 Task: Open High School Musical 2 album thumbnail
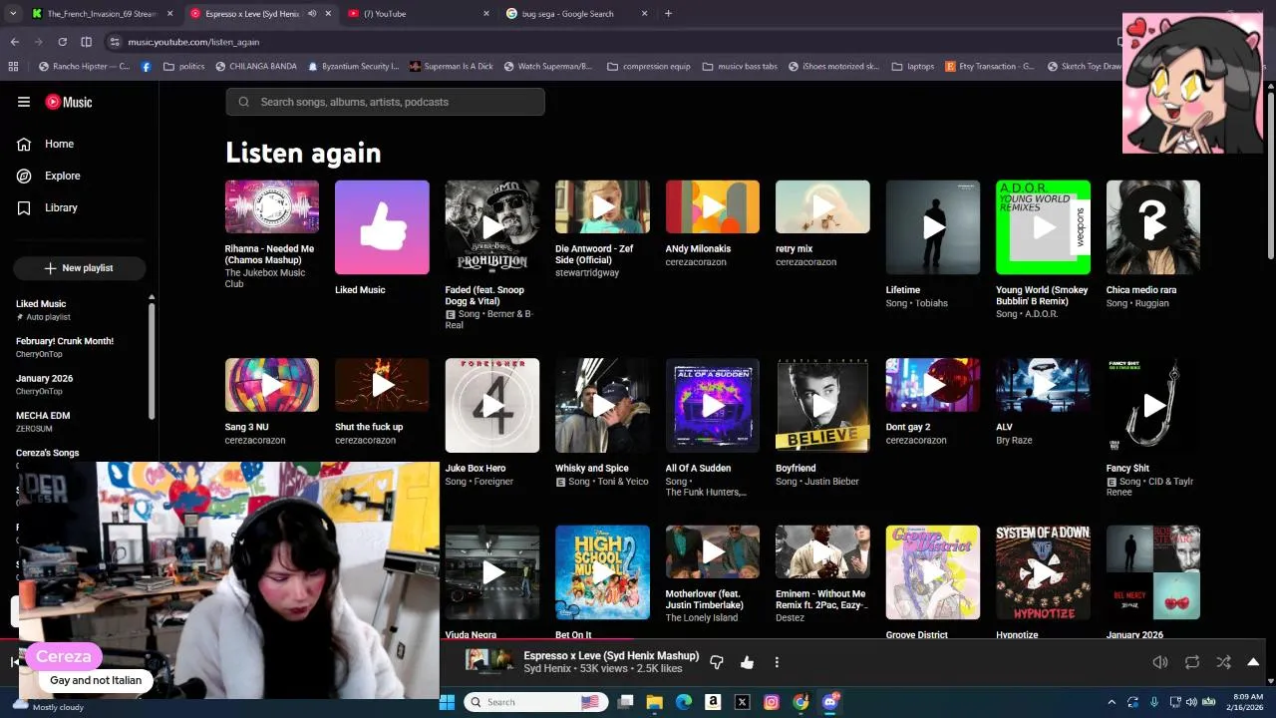pyautogui.click(x=602, y=572)
